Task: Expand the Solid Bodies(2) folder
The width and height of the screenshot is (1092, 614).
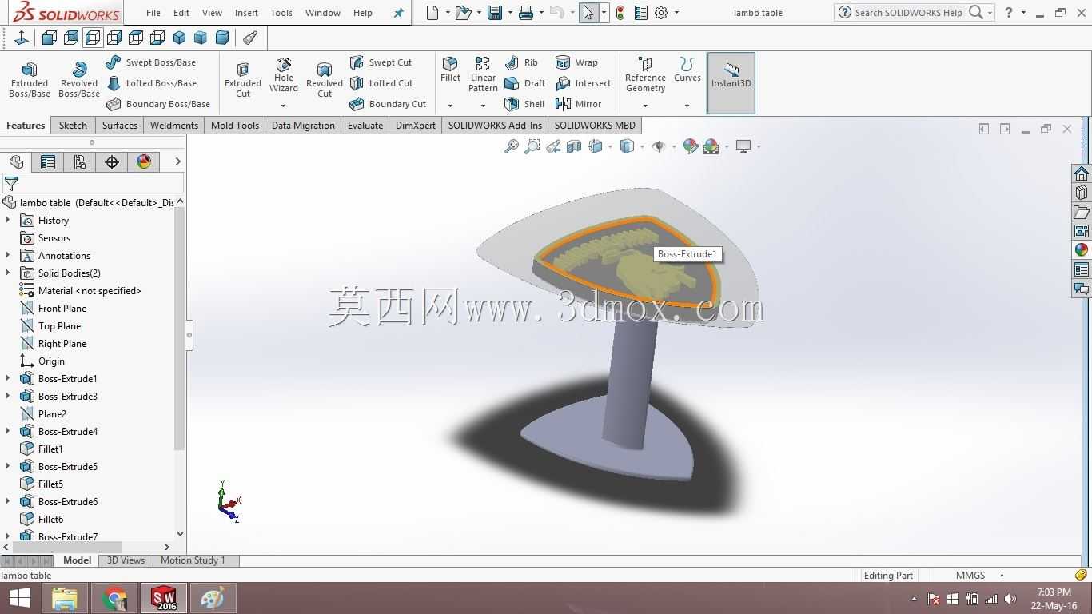Action: tap(8, 273)
